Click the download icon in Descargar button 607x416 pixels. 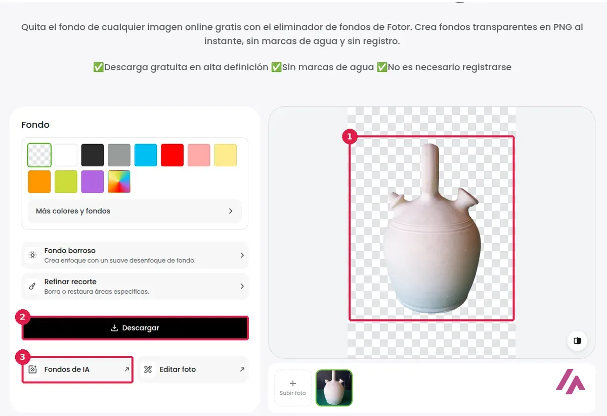(114, 328)
